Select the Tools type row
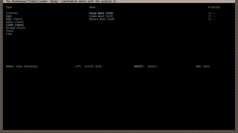Viewport: 238px width, 133px height. coord(10,31)
